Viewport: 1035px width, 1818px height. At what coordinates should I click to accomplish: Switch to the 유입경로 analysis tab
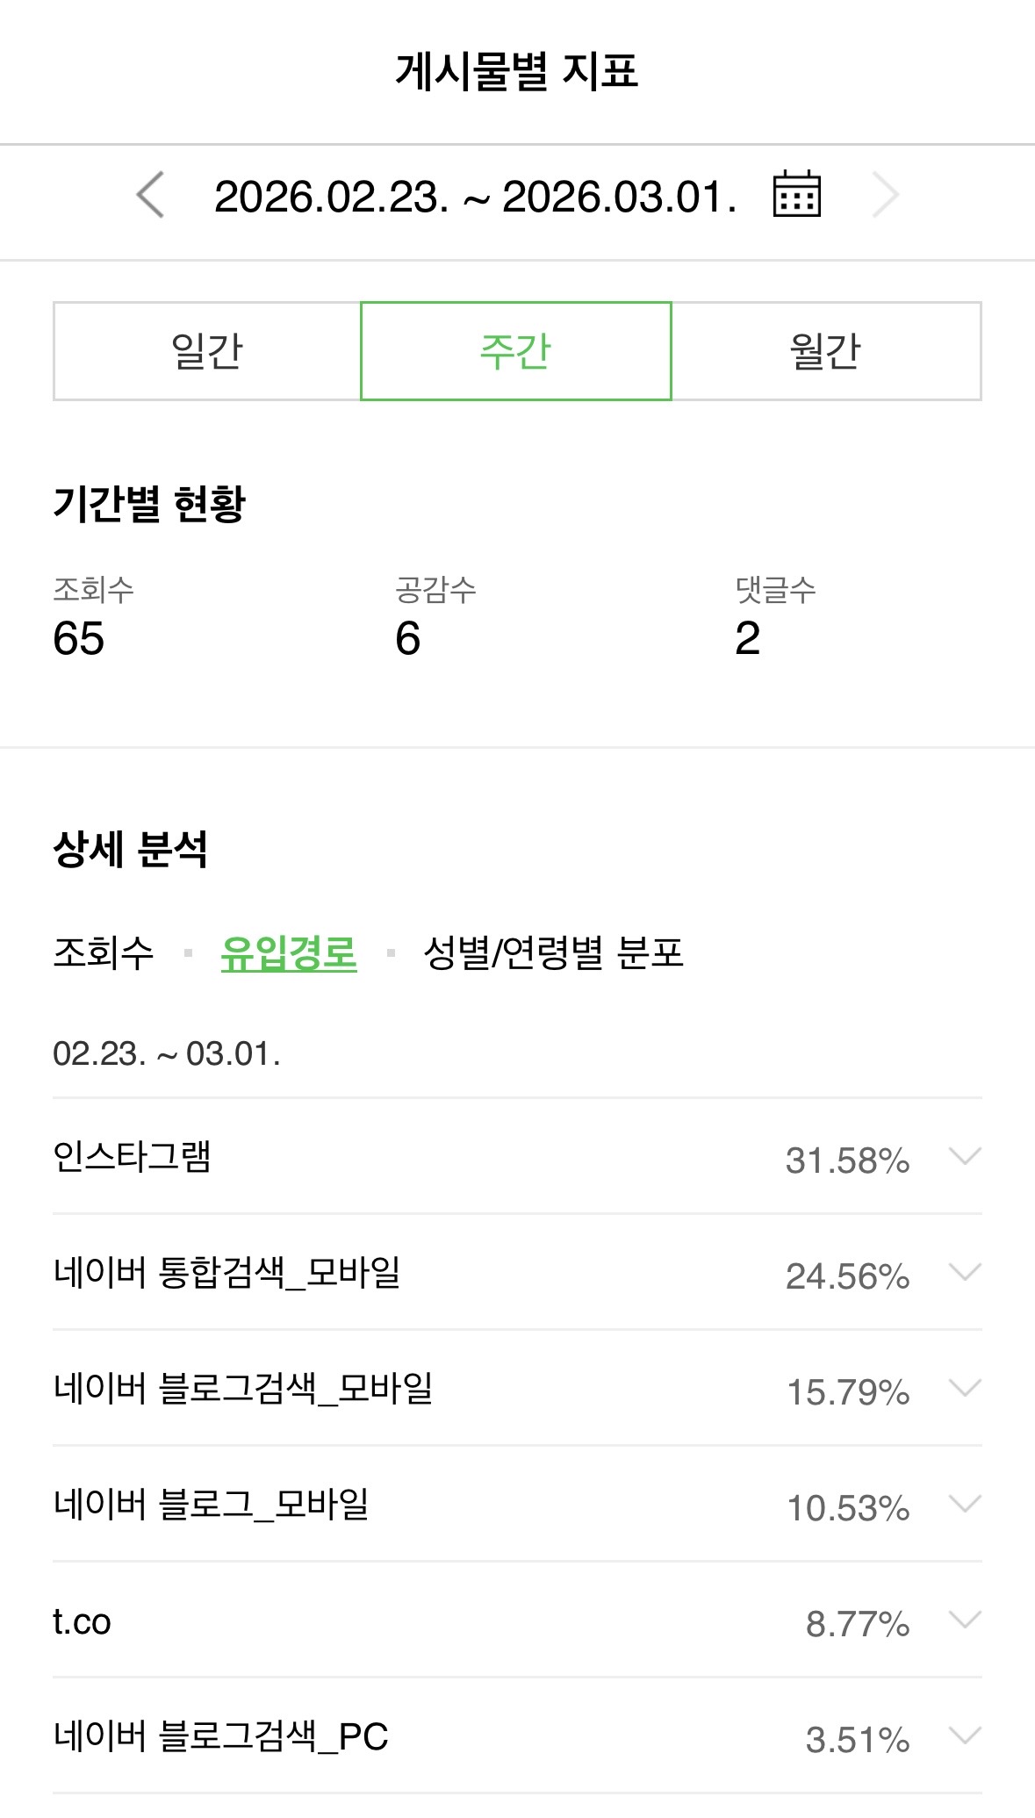coord(289,953)
